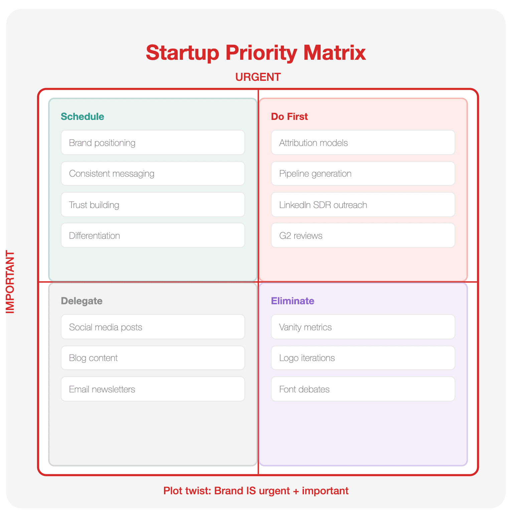510x518 pixels.
Task: Click the G2 reviews item
Action: tap(363, 235)
